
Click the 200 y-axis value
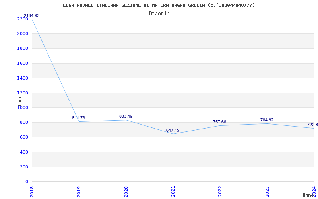24,167
